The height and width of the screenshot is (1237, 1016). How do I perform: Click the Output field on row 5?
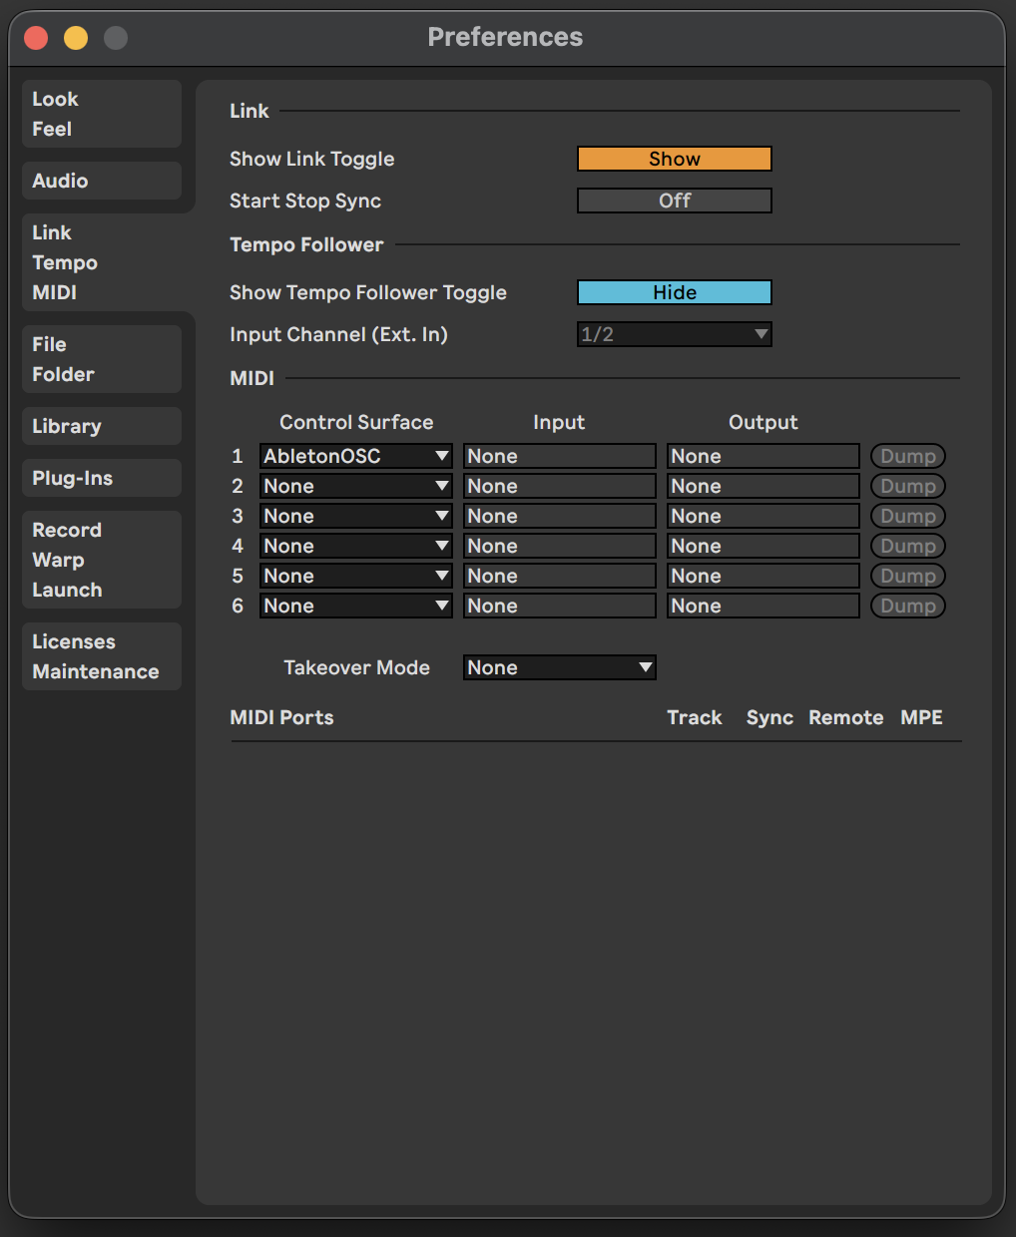click(x=762, y=576)
